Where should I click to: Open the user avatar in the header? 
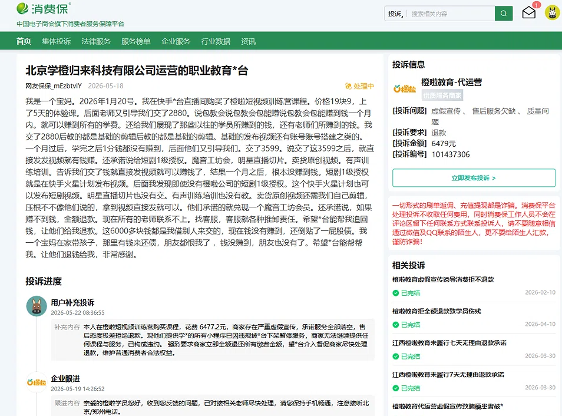tap(552, 14)
